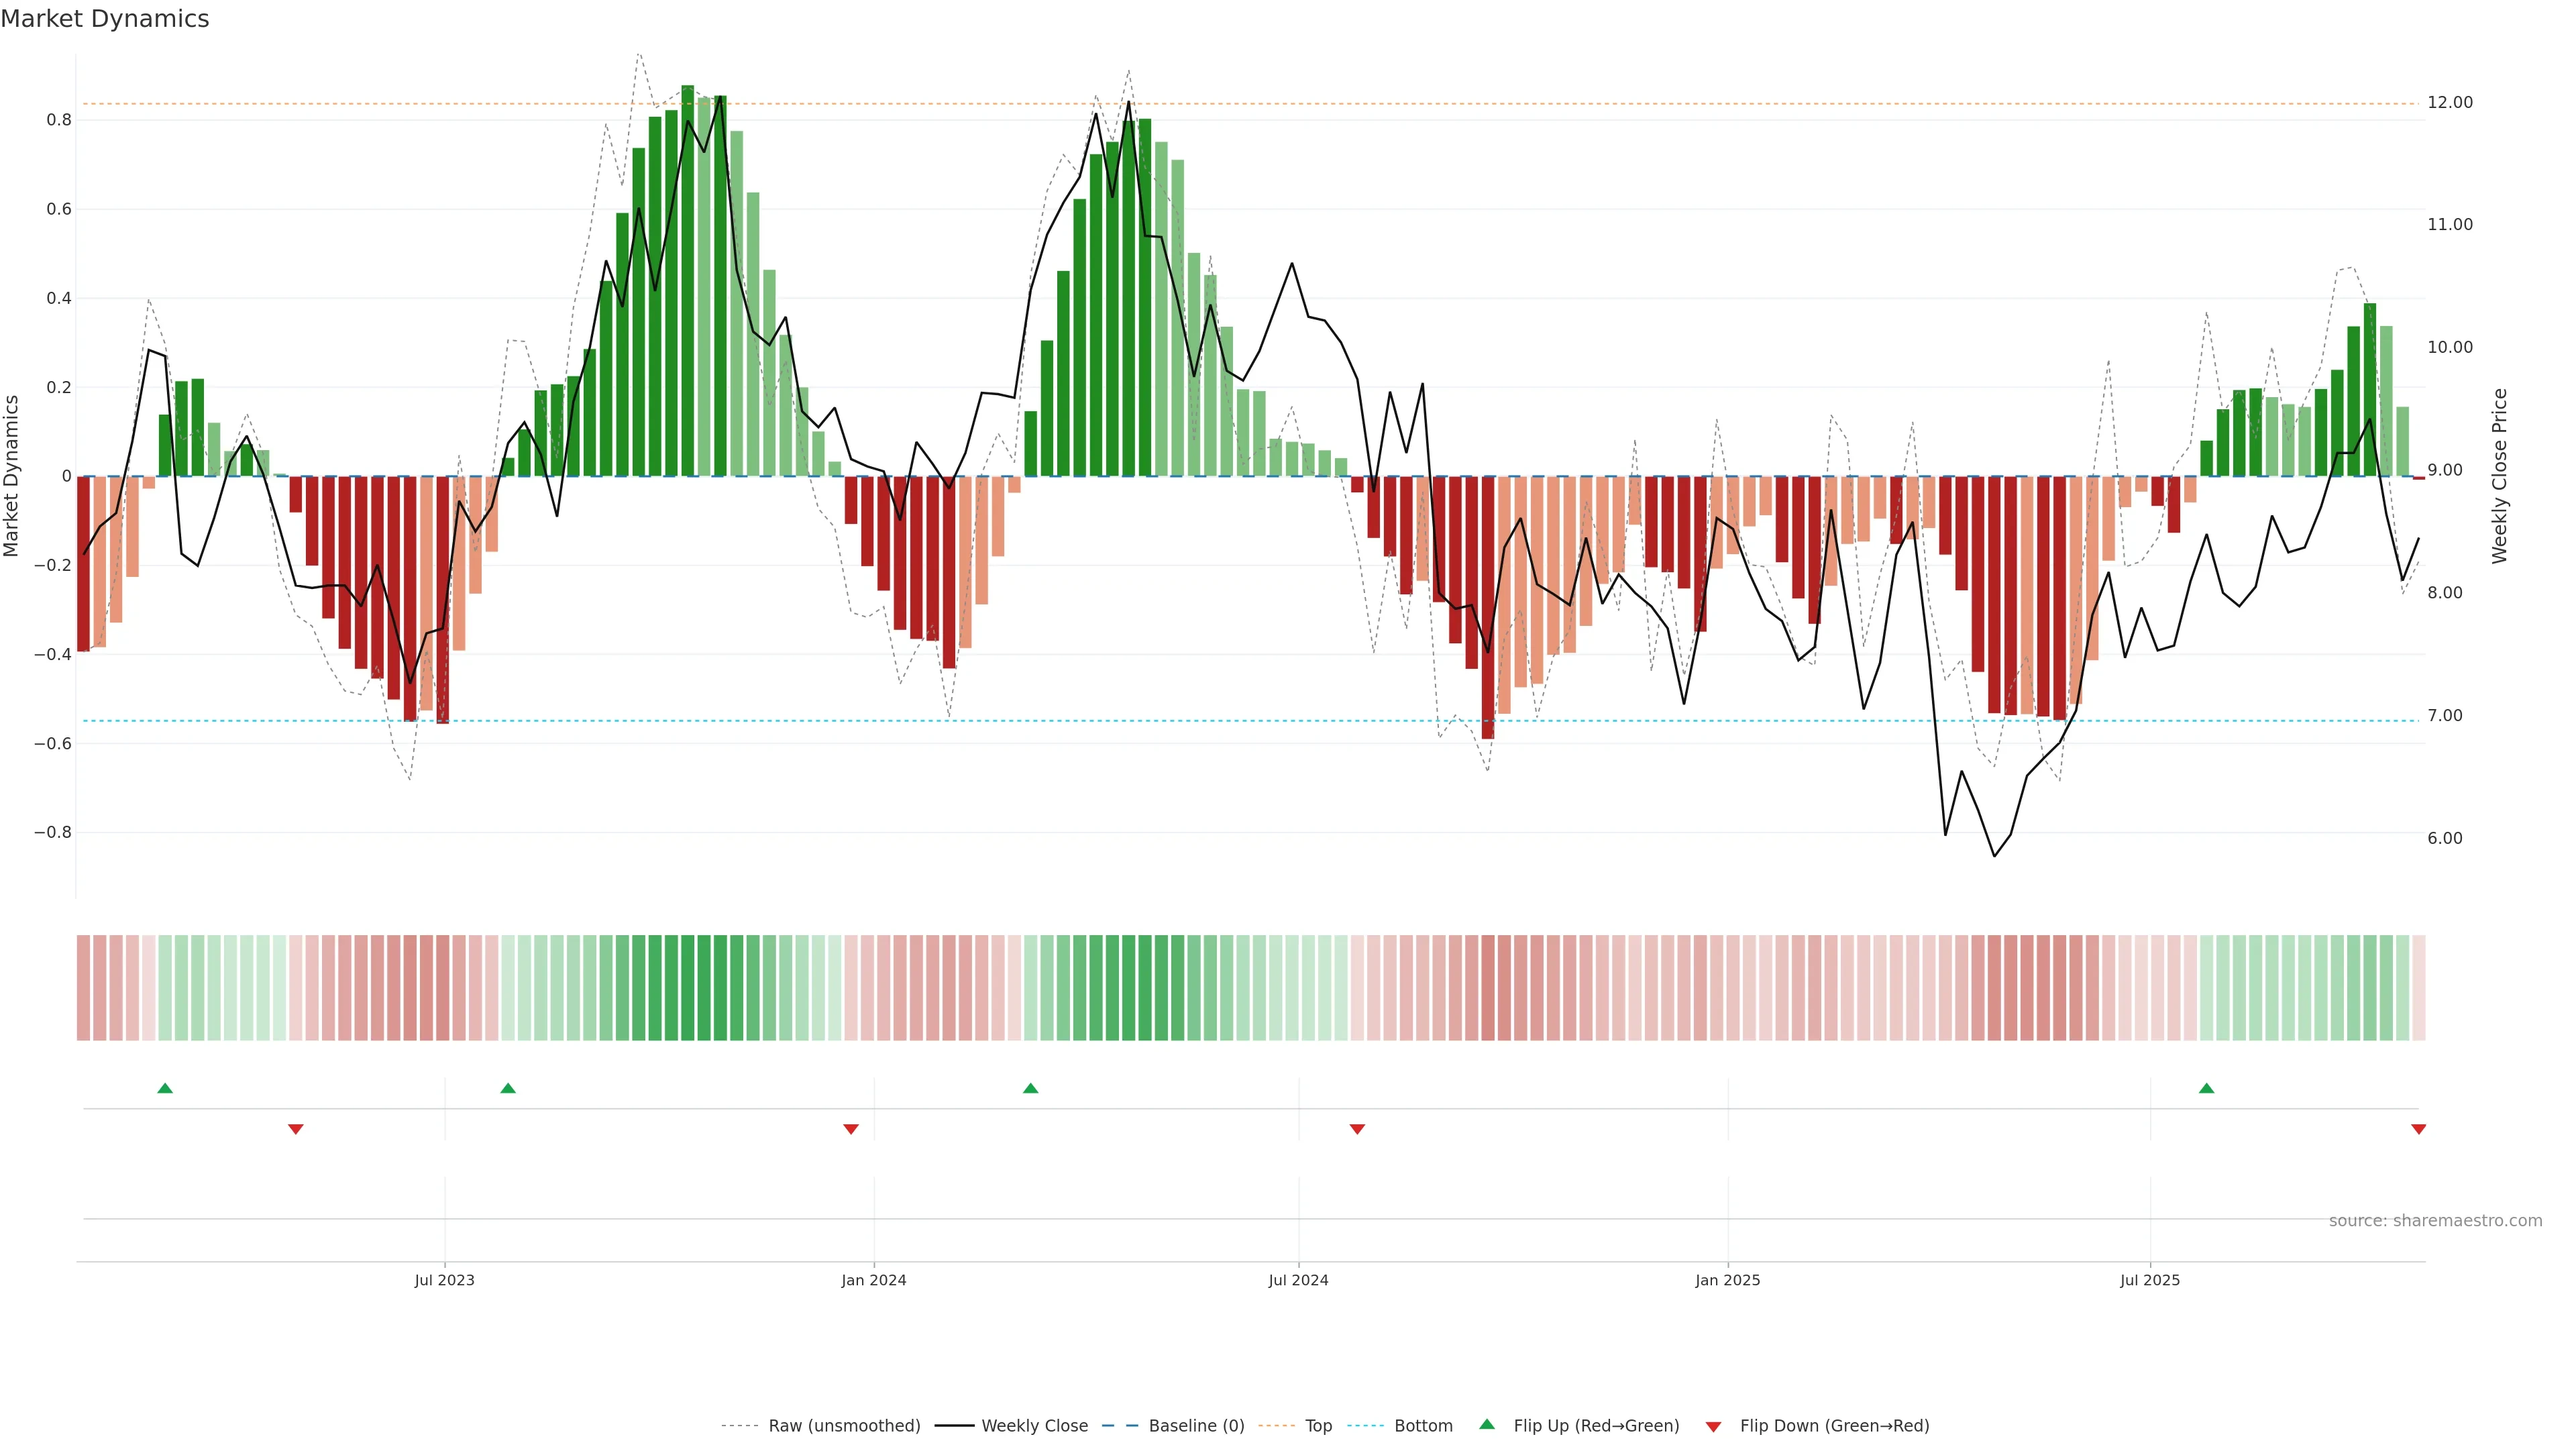Click the rightmost red flip-down triangle marker

[x=2419, y=1129]
